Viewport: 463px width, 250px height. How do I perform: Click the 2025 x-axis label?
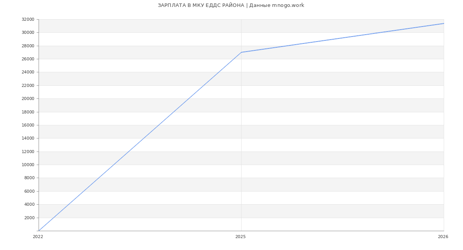pyautogui.click(x=240, y=237)
